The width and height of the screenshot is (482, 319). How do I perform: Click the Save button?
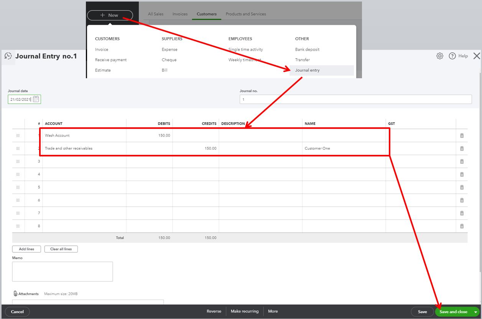[x=422, y=312]
